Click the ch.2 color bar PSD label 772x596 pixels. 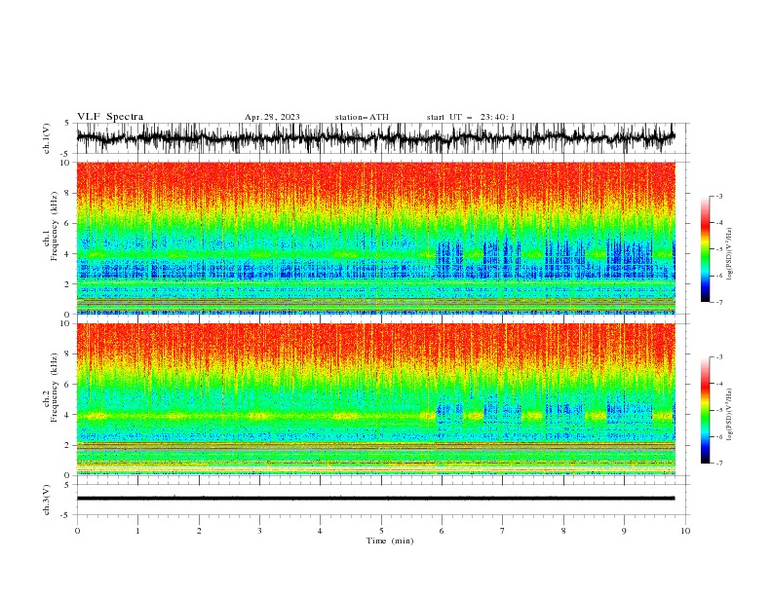(x=729, y=415)
